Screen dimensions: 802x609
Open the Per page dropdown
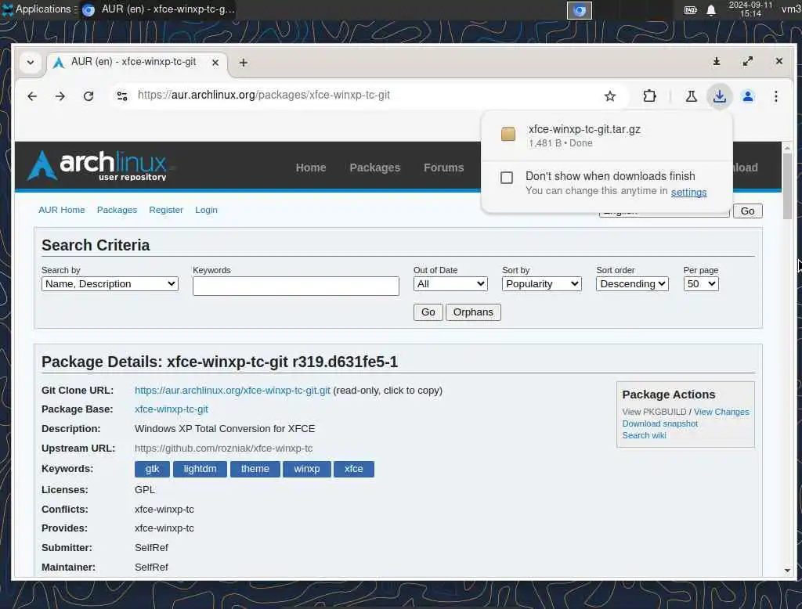(701, 284)
